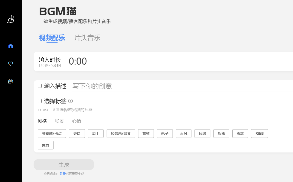Open the 心情 tag category
The image size is (293, 182).
click(x=76, y=121)
